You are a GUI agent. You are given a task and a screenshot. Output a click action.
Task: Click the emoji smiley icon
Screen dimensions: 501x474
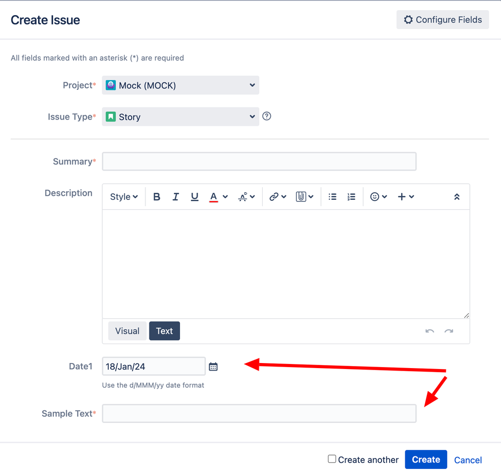tap(375, 197)
